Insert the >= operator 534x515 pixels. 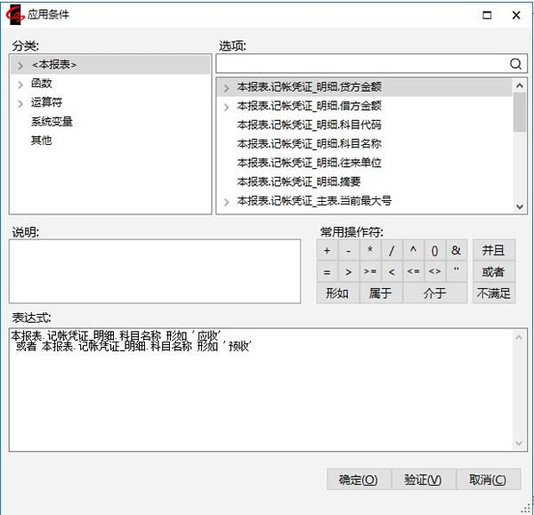[370, 272]
